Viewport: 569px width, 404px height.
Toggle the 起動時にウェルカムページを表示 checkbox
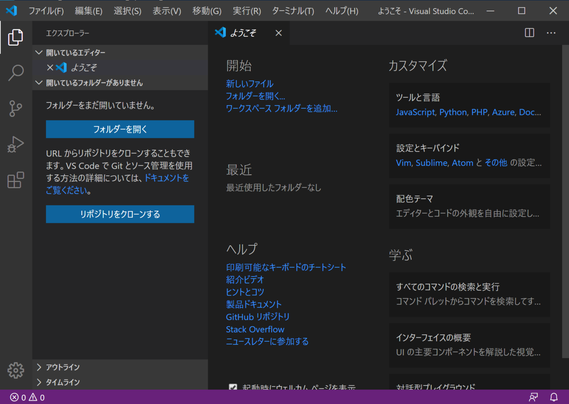click(233, 387)
